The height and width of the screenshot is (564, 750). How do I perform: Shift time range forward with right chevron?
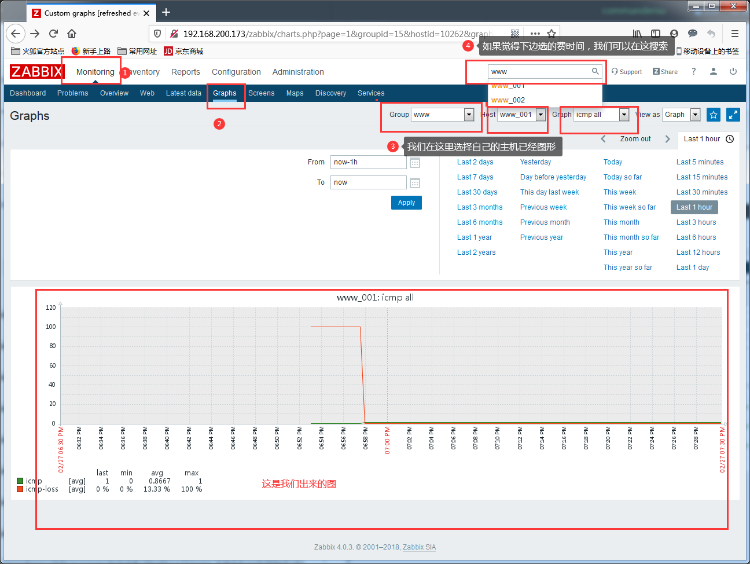667,139
